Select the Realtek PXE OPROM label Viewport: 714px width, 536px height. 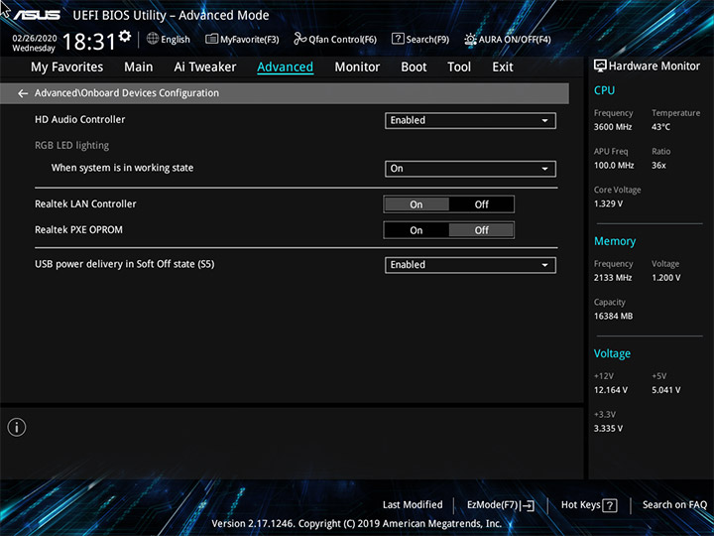coord(78,229)
